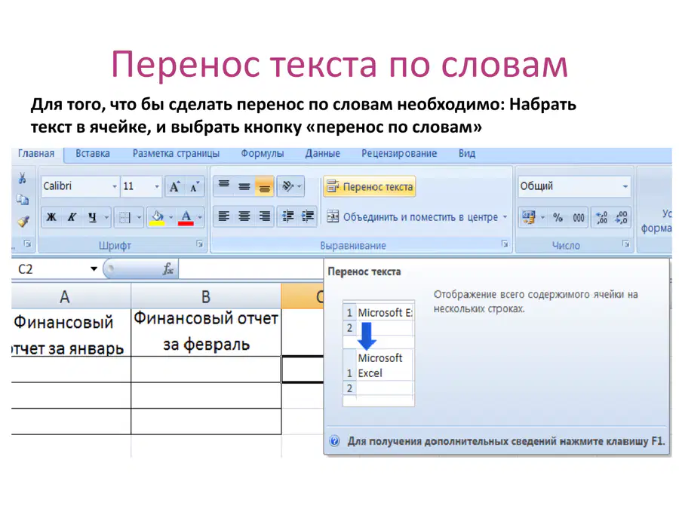Viewport: 679px width, 509px height.
Task: Click the Перенос текста button
Action: [x=370, y=186]
